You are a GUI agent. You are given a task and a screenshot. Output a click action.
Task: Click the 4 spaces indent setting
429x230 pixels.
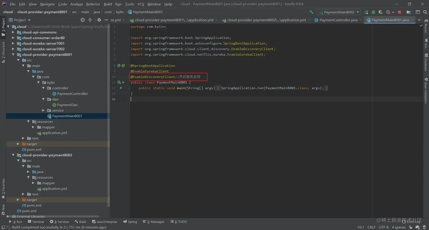click(x=399, y=227)
